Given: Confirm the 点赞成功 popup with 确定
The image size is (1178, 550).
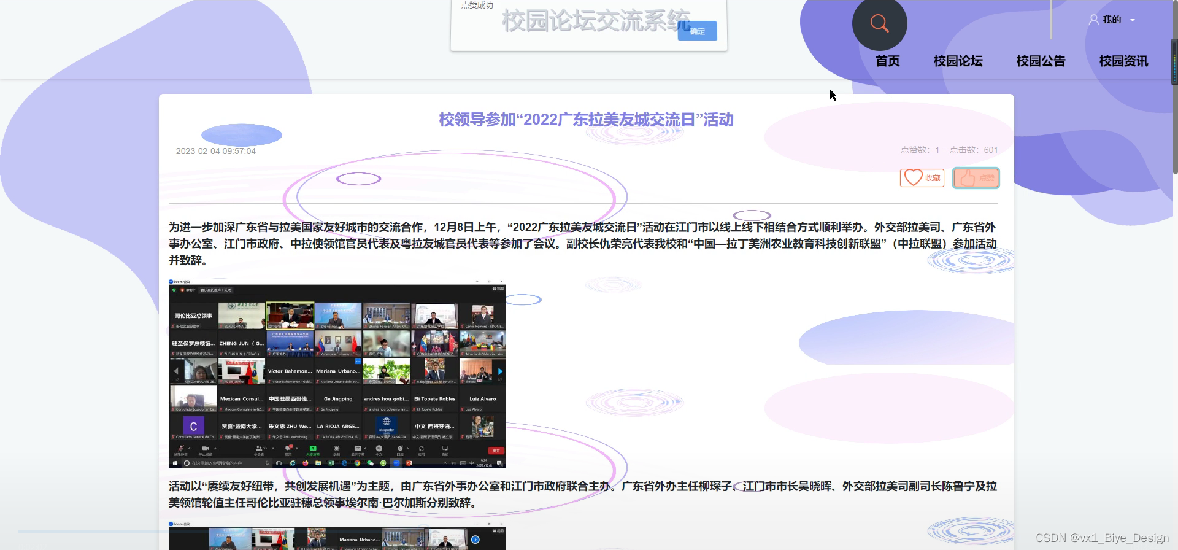Looking at the screenshot, I should pos(697,31).
